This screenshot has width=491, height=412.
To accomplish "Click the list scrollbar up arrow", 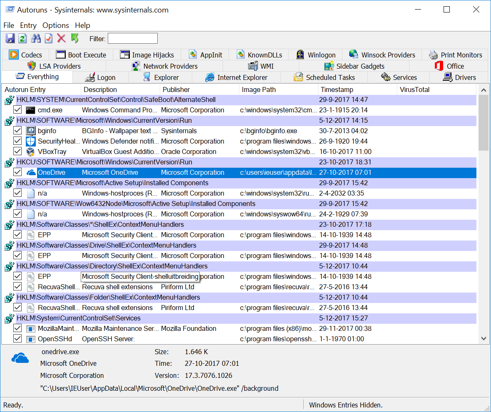I will coord(484,90).
